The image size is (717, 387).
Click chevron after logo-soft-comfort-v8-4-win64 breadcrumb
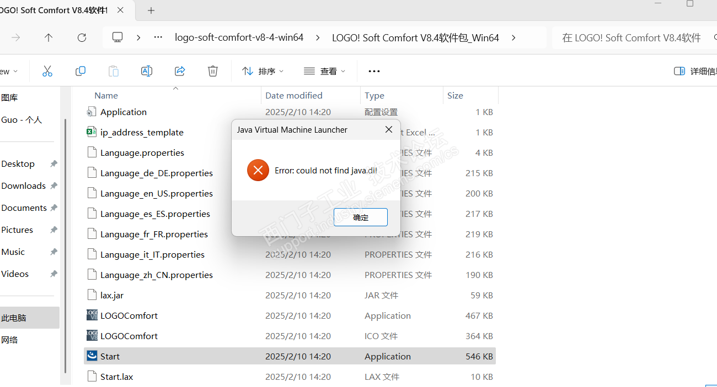click(318, 37)
